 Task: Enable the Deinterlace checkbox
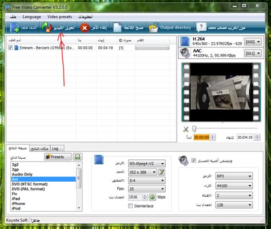click(x=130, y=206)
